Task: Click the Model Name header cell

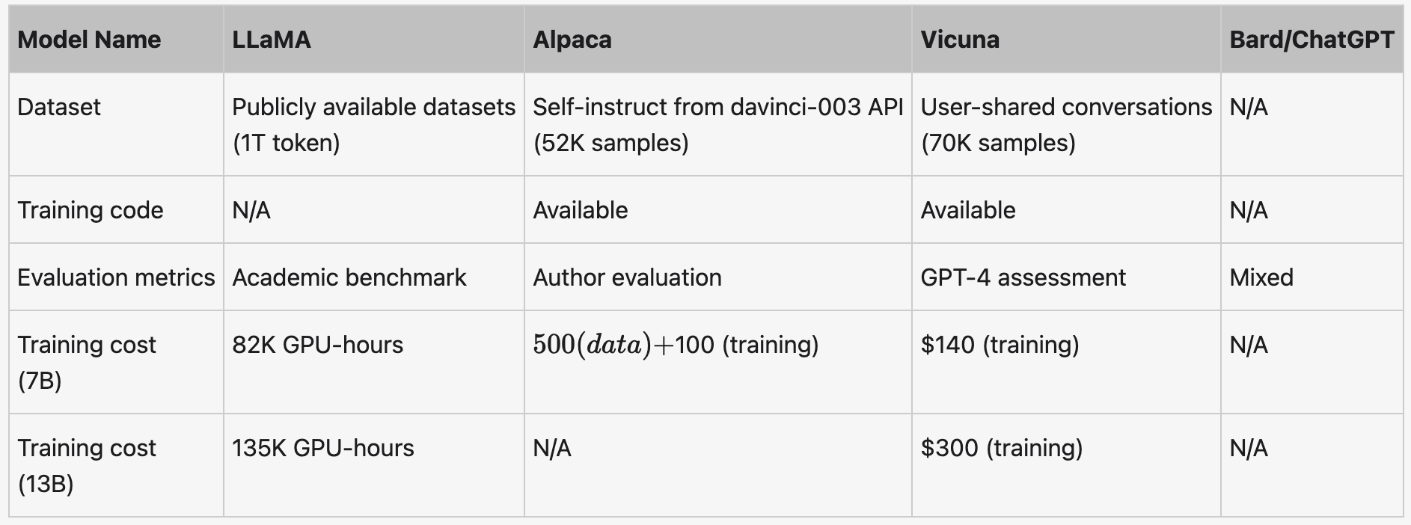Action: click(116, 40)
